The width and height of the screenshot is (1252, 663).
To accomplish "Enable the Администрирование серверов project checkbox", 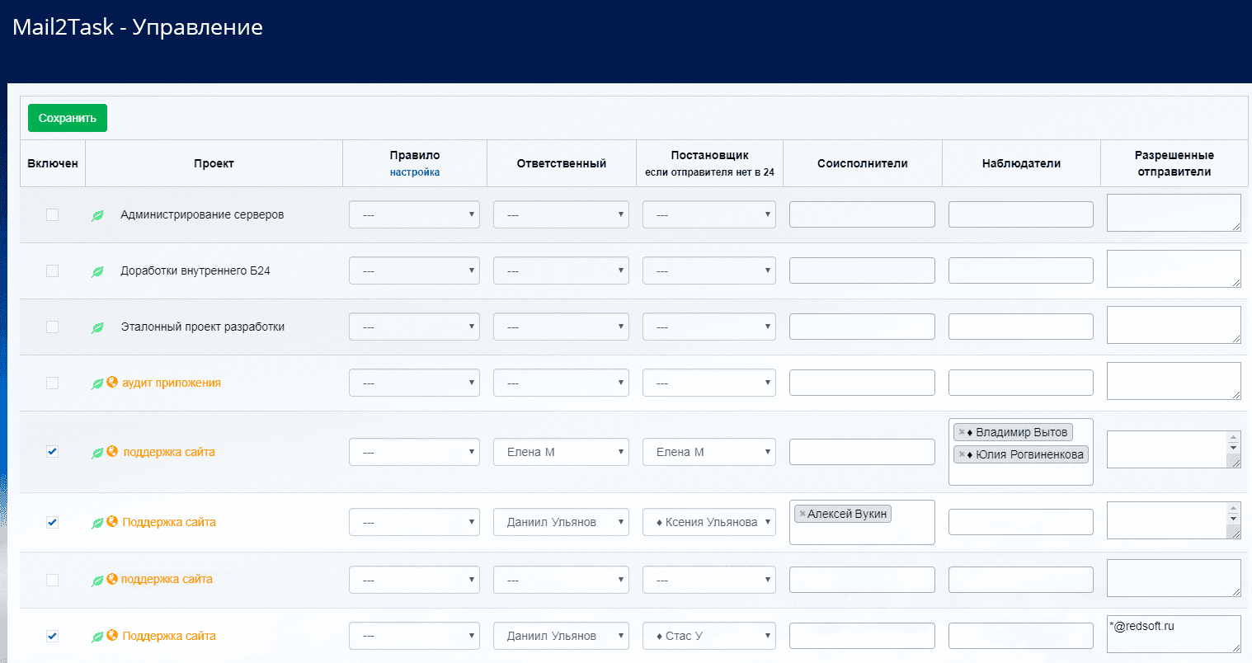I will [x=53, y=214].
